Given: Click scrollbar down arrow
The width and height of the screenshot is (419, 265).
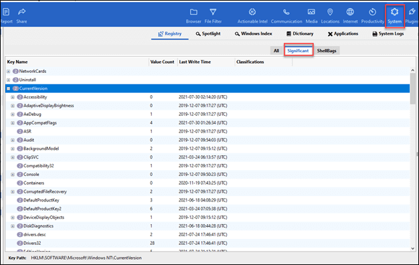Looking at the screenshot, I should click(x=412, y=248).
